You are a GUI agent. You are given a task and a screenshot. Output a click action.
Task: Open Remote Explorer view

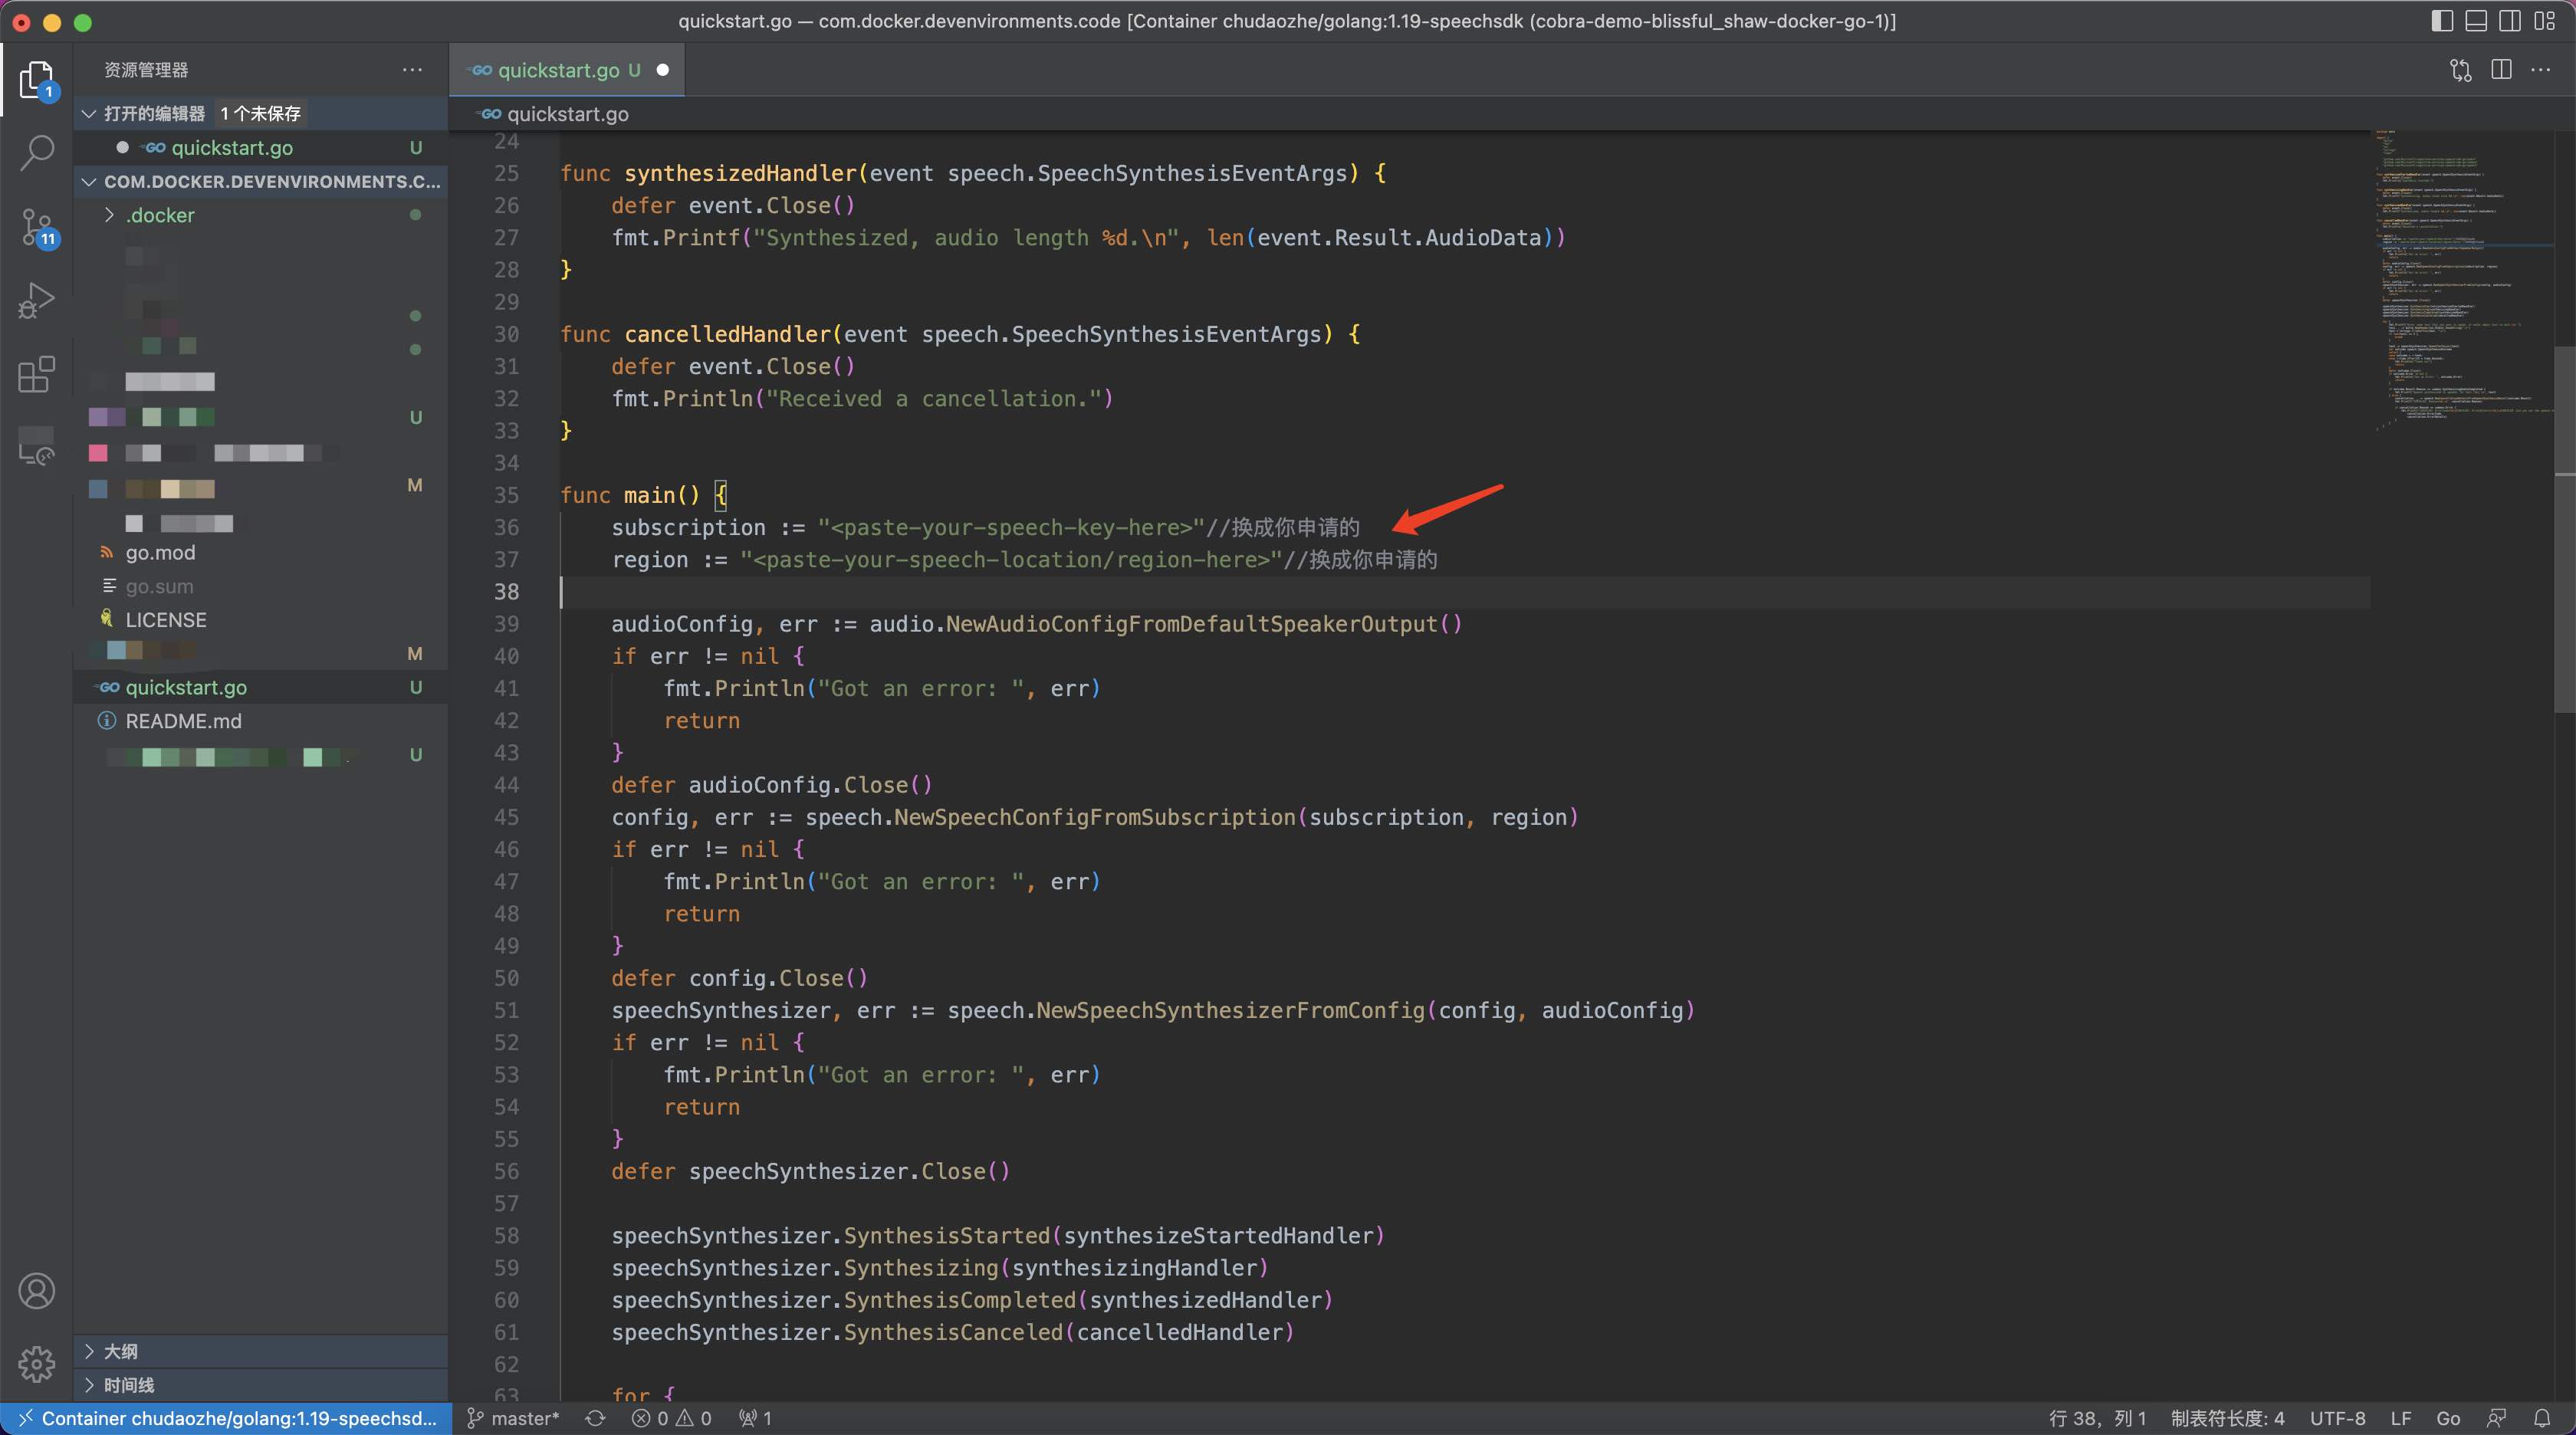click(x=37, y=446)
